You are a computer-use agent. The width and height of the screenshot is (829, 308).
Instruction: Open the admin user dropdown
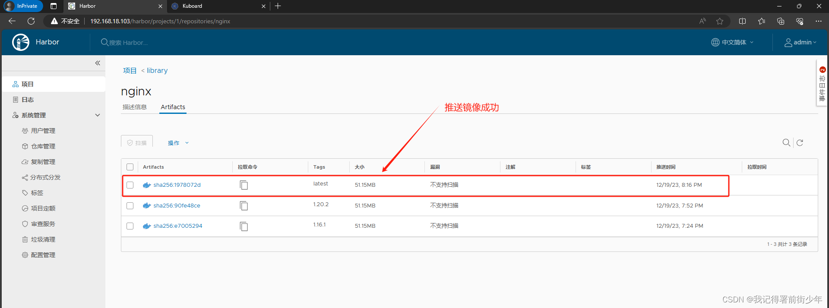tap(801, 42)
